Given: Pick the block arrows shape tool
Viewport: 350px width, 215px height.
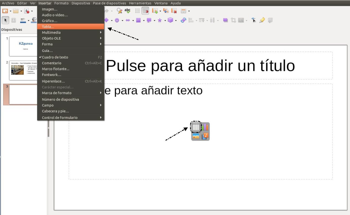Looking at the screenshot, I should pyautogui.click(x=128, y=20).
